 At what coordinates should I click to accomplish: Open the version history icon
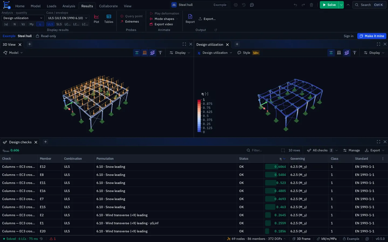244,5
